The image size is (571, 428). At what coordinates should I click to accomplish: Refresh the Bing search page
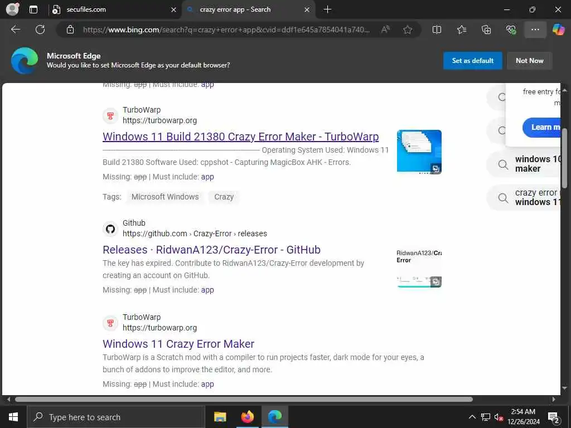pos(40,30)
